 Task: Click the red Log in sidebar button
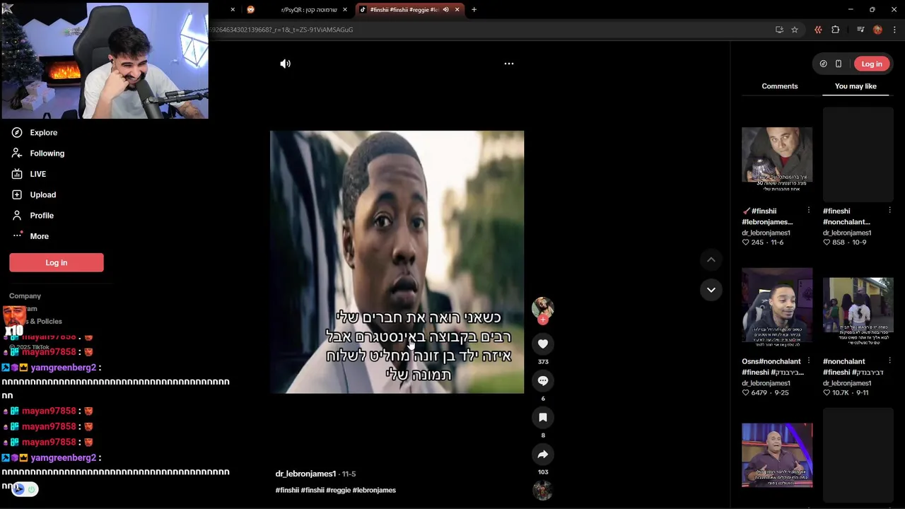click(57, 262)
